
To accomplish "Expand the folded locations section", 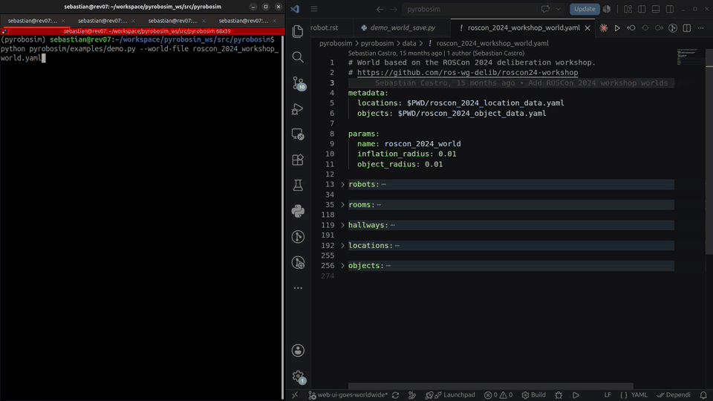I will point(343,246).
